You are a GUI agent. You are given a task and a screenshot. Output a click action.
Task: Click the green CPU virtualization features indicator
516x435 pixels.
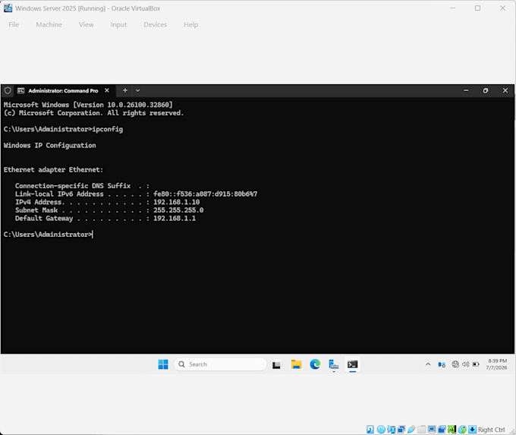451,429
